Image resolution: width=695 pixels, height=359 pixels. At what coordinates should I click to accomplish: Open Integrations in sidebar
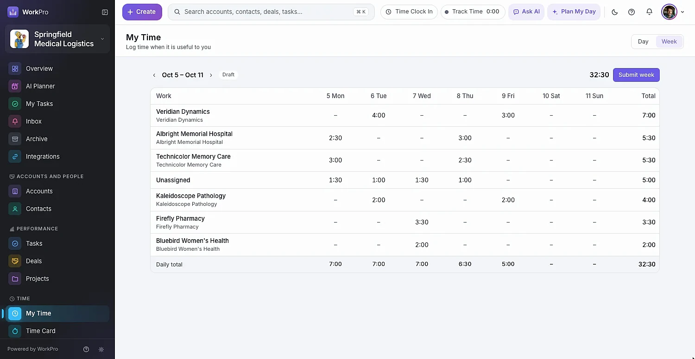point(58,156)
